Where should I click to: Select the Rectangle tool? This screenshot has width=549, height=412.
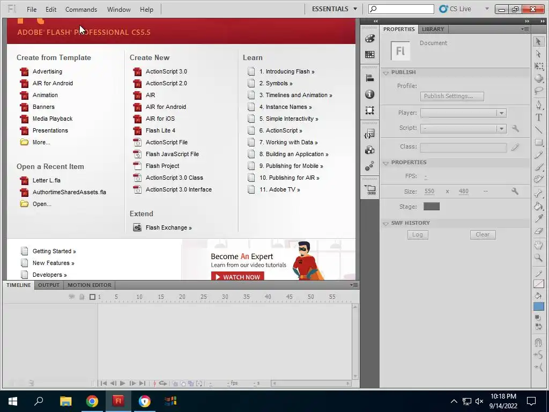pyautogui.click(x=538, y=143)
